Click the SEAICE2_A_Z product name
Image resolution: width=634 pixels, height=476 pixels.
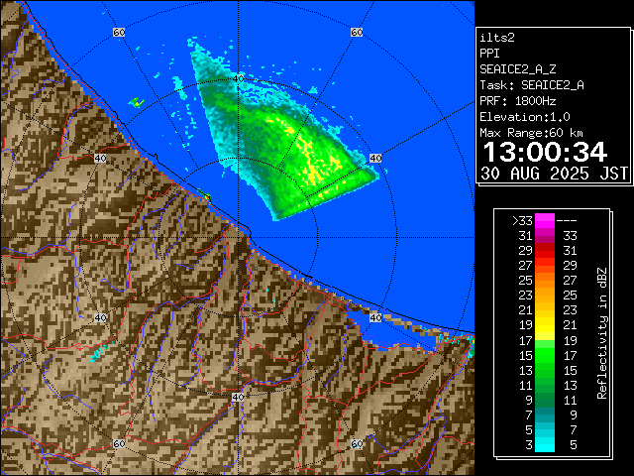(x=517, y=69)
